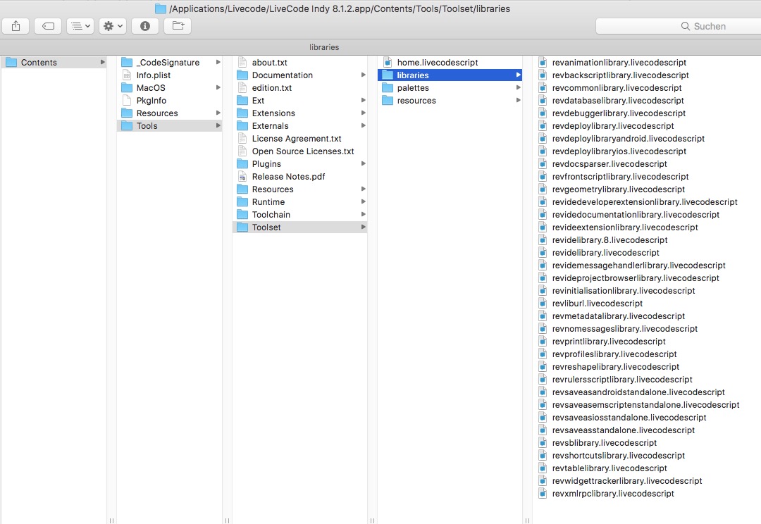Click the Share toolbar button
This screenshot has height=524, width=761.
pyautogui.click(x=16, y=26)
